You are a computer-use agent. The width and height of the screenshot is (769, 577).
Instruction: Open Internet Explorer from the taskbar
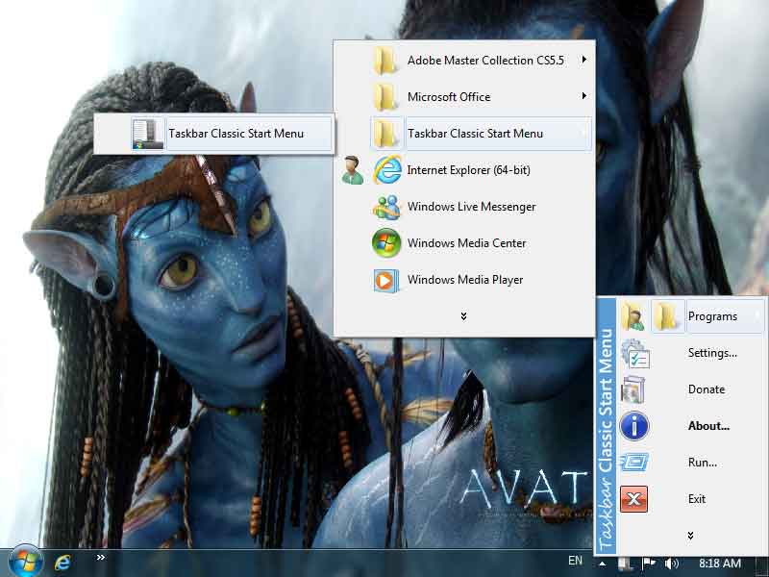pos(62,563)
